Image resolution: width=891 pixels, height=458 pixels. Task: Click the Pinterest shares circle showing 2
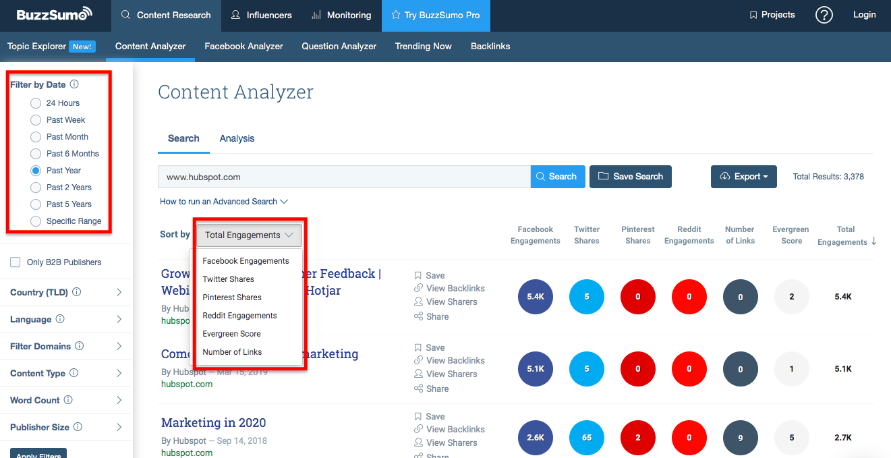[x=638, y=438]
